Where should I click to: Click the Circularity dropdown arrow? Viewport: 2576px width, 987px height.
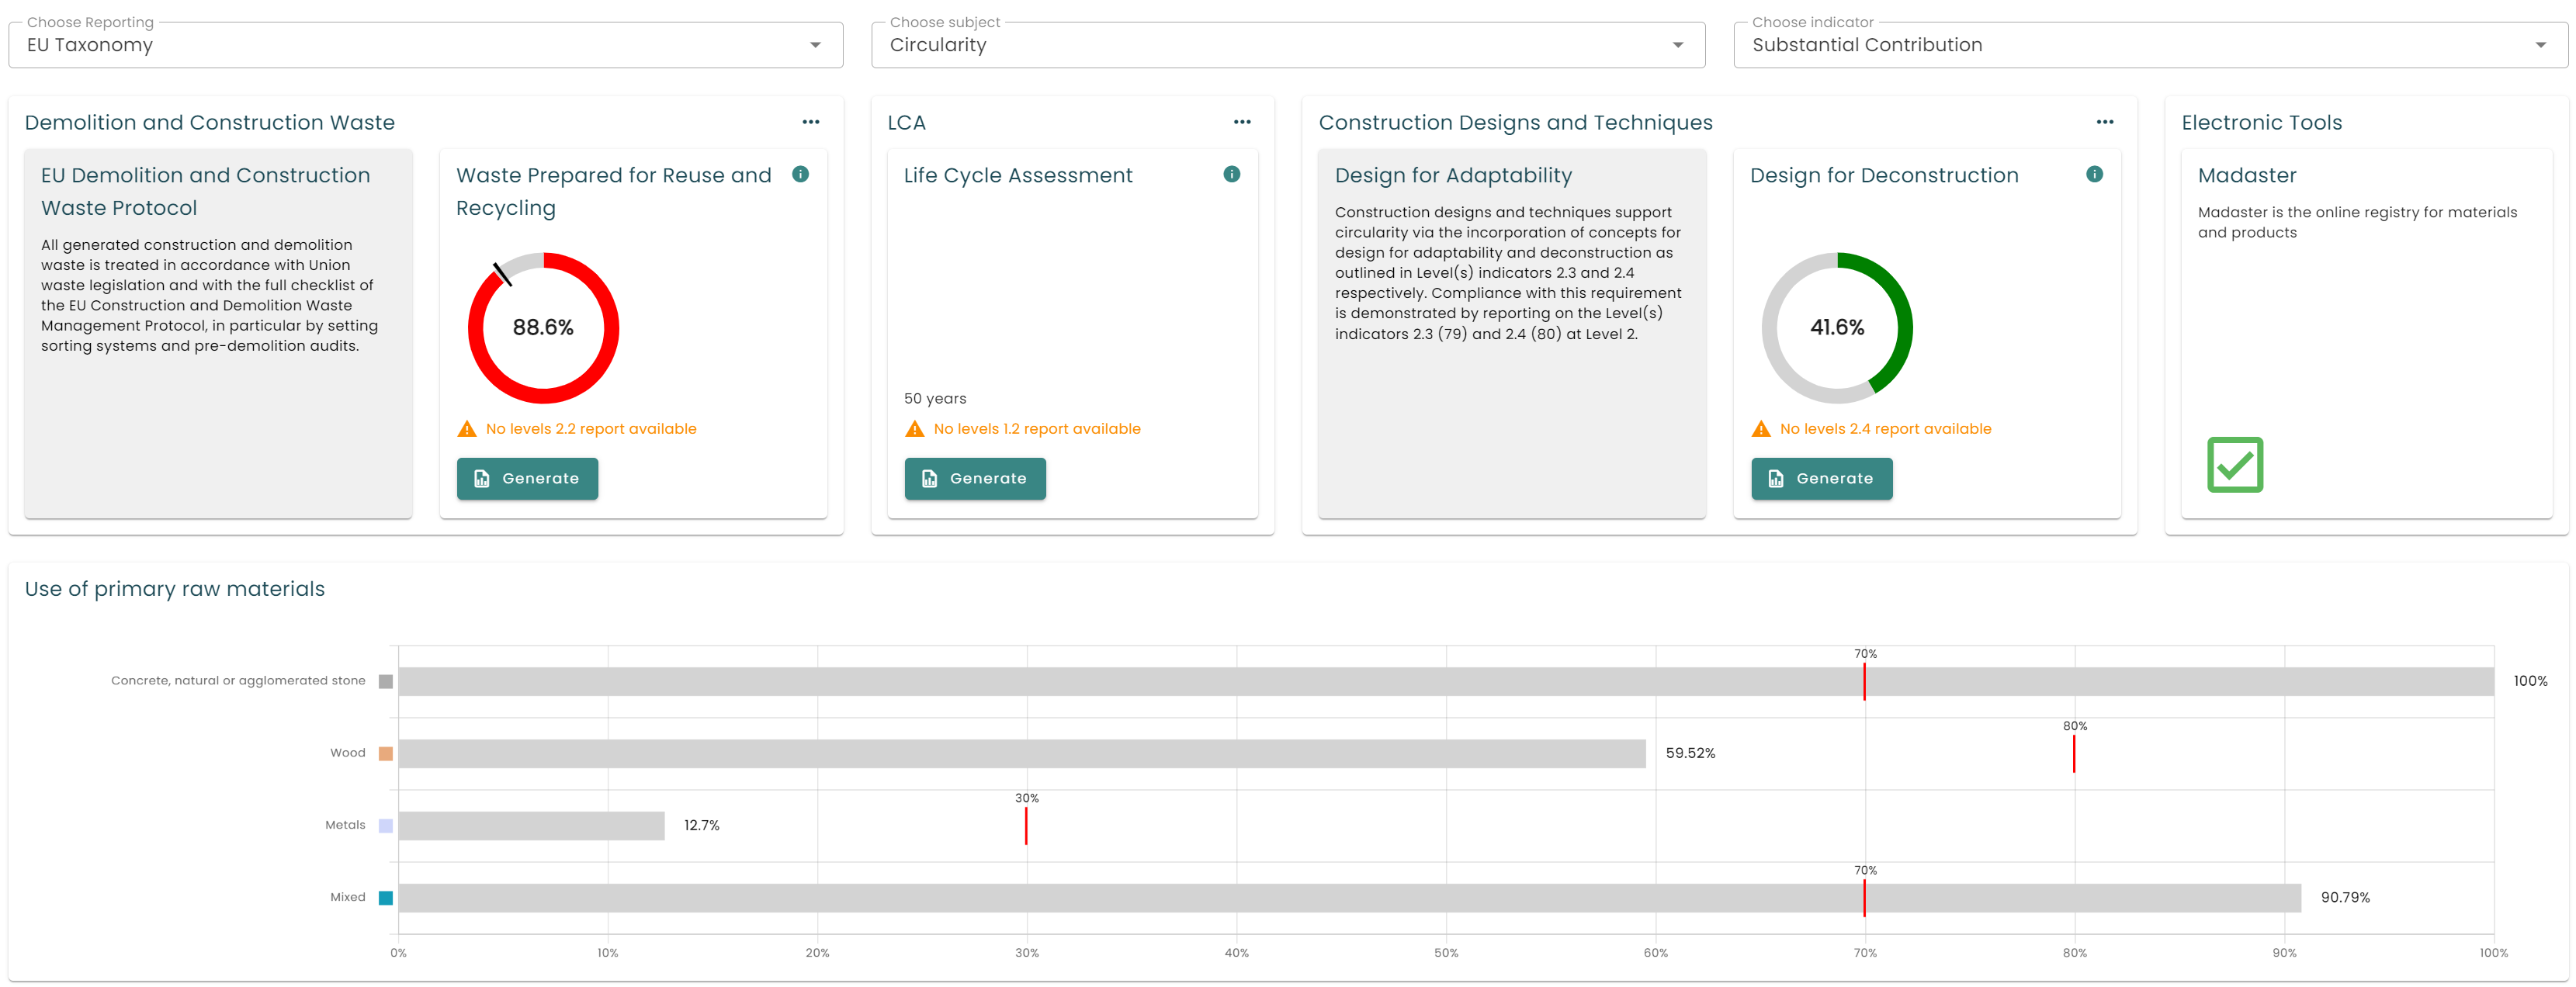click(1678, 45)
